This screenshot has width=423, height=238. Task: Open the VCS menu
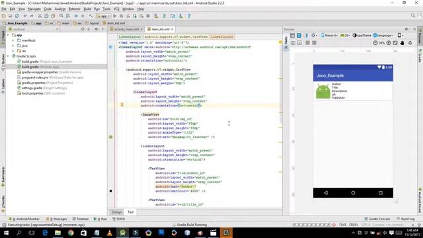(116, 9)
